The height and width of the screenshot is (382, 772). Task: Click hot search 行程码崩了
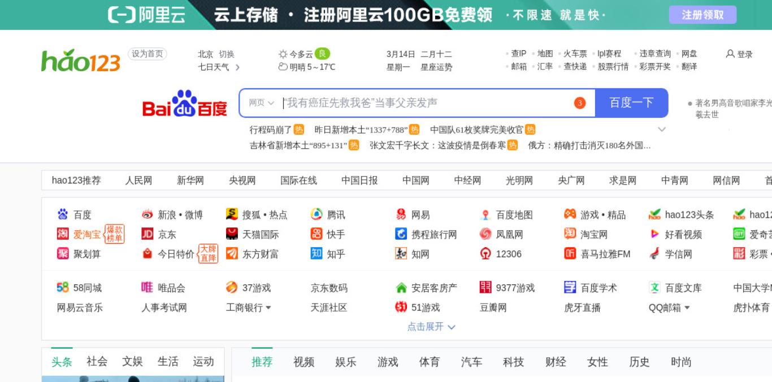tap(271, 130)
